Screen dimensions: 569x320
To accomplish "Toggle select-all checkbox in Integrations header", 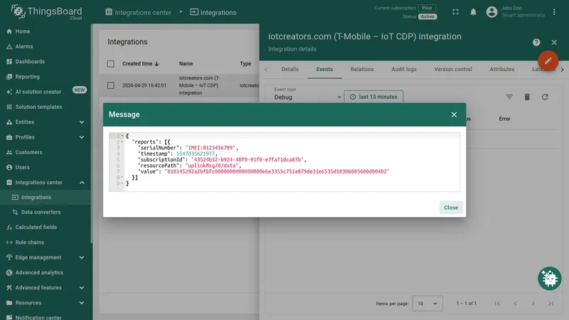I will [111, 64].
